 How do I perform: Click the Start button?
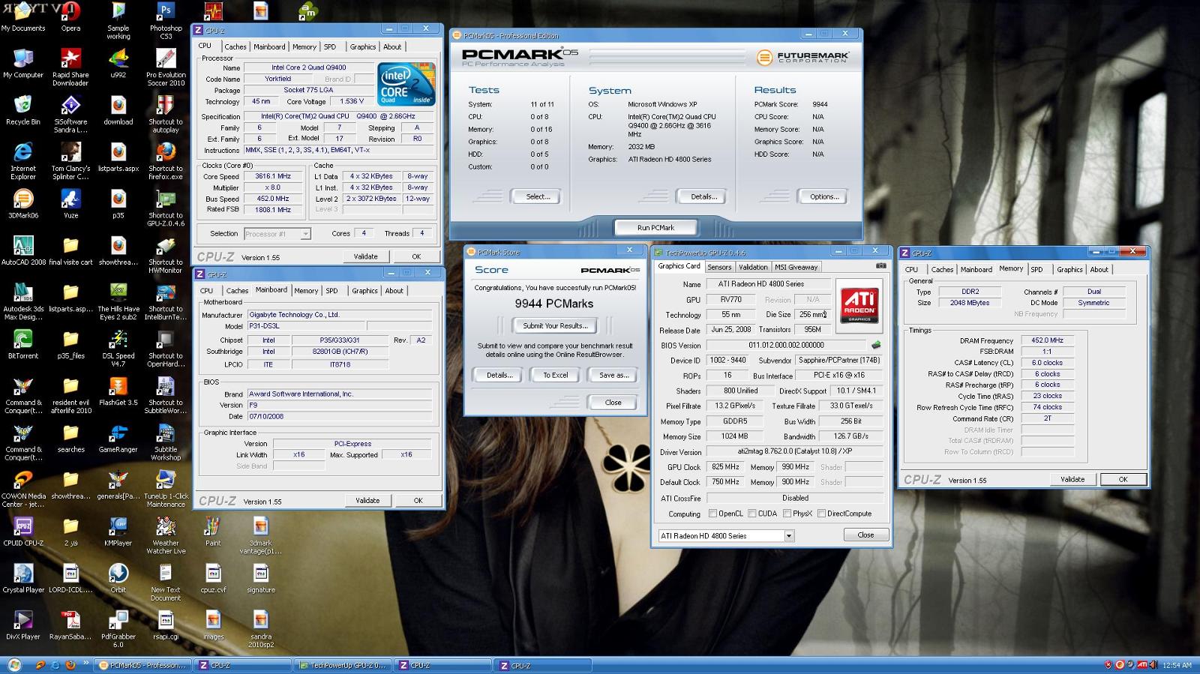13,665
